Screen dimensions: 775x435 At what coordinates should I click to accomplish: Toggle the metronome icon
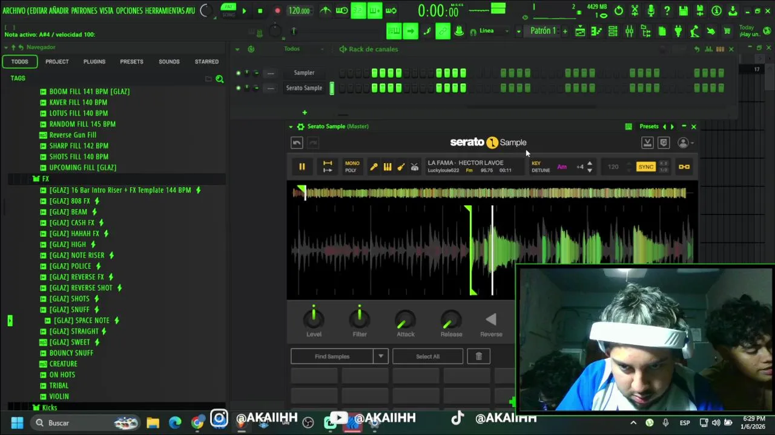[x=325, y=10]
